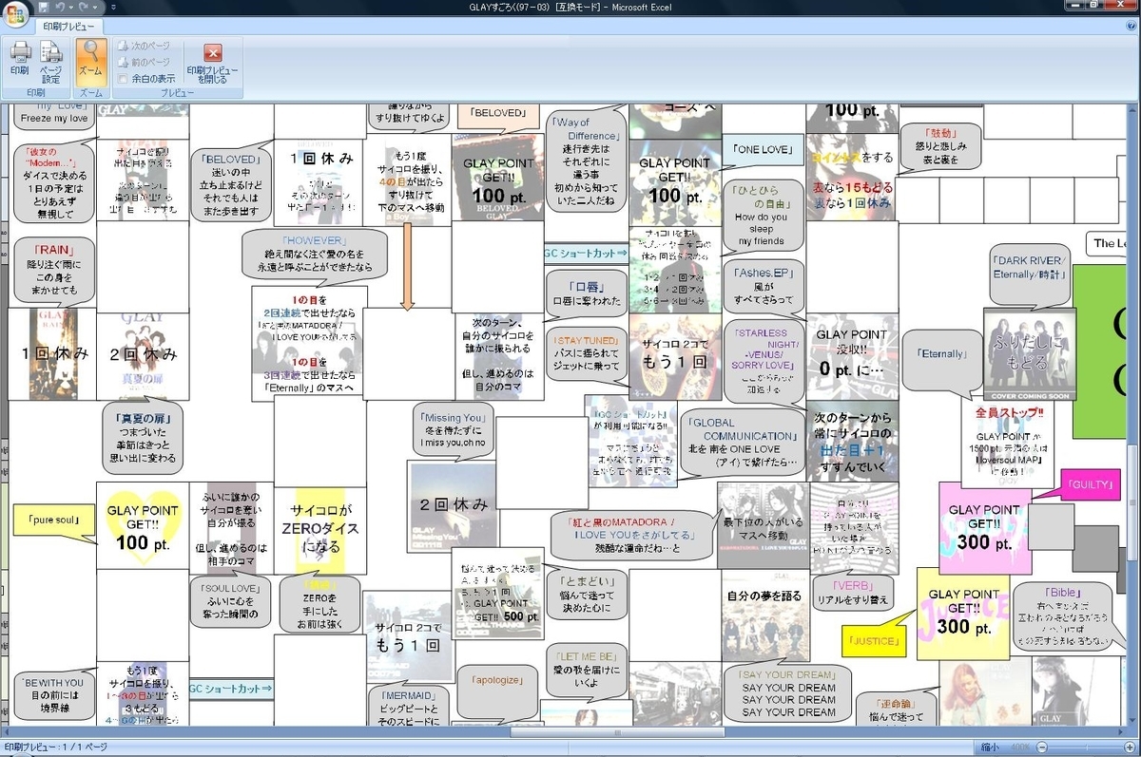Click status text 印刷プレビュー: 1 / 1 ページ
This screenshot has width=1141, height=757.
[55, 748]
